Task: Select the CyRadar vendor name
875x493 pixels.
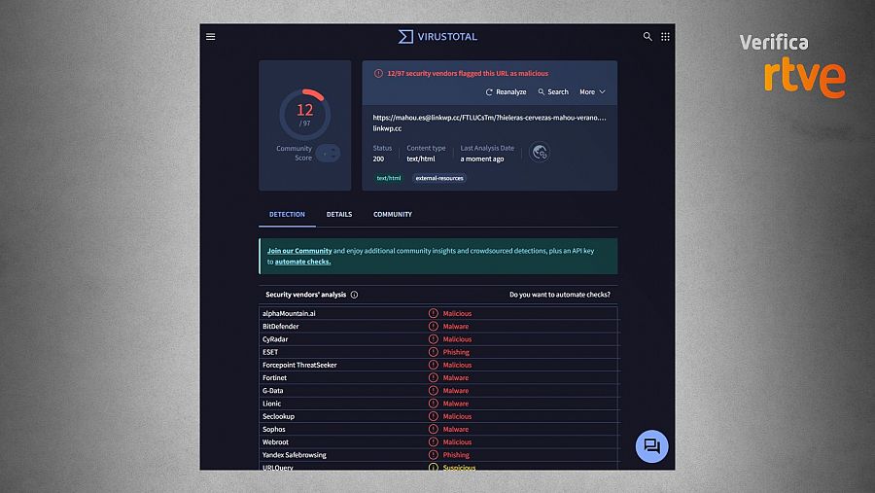Action: point(275,339)
